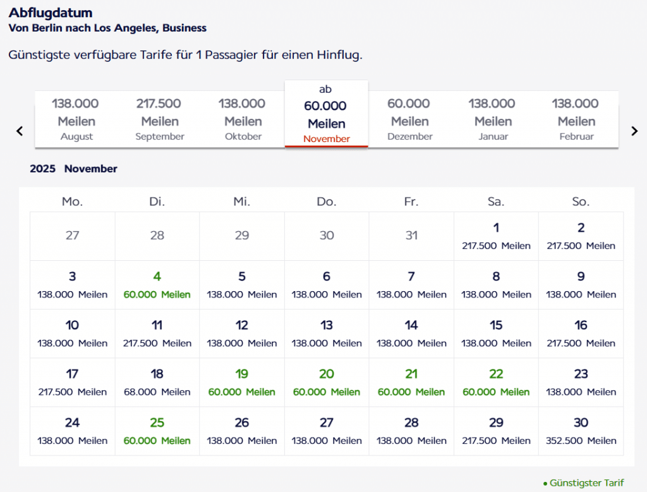Pick November 28 departure date
The image size is (647, 492).
411,431
